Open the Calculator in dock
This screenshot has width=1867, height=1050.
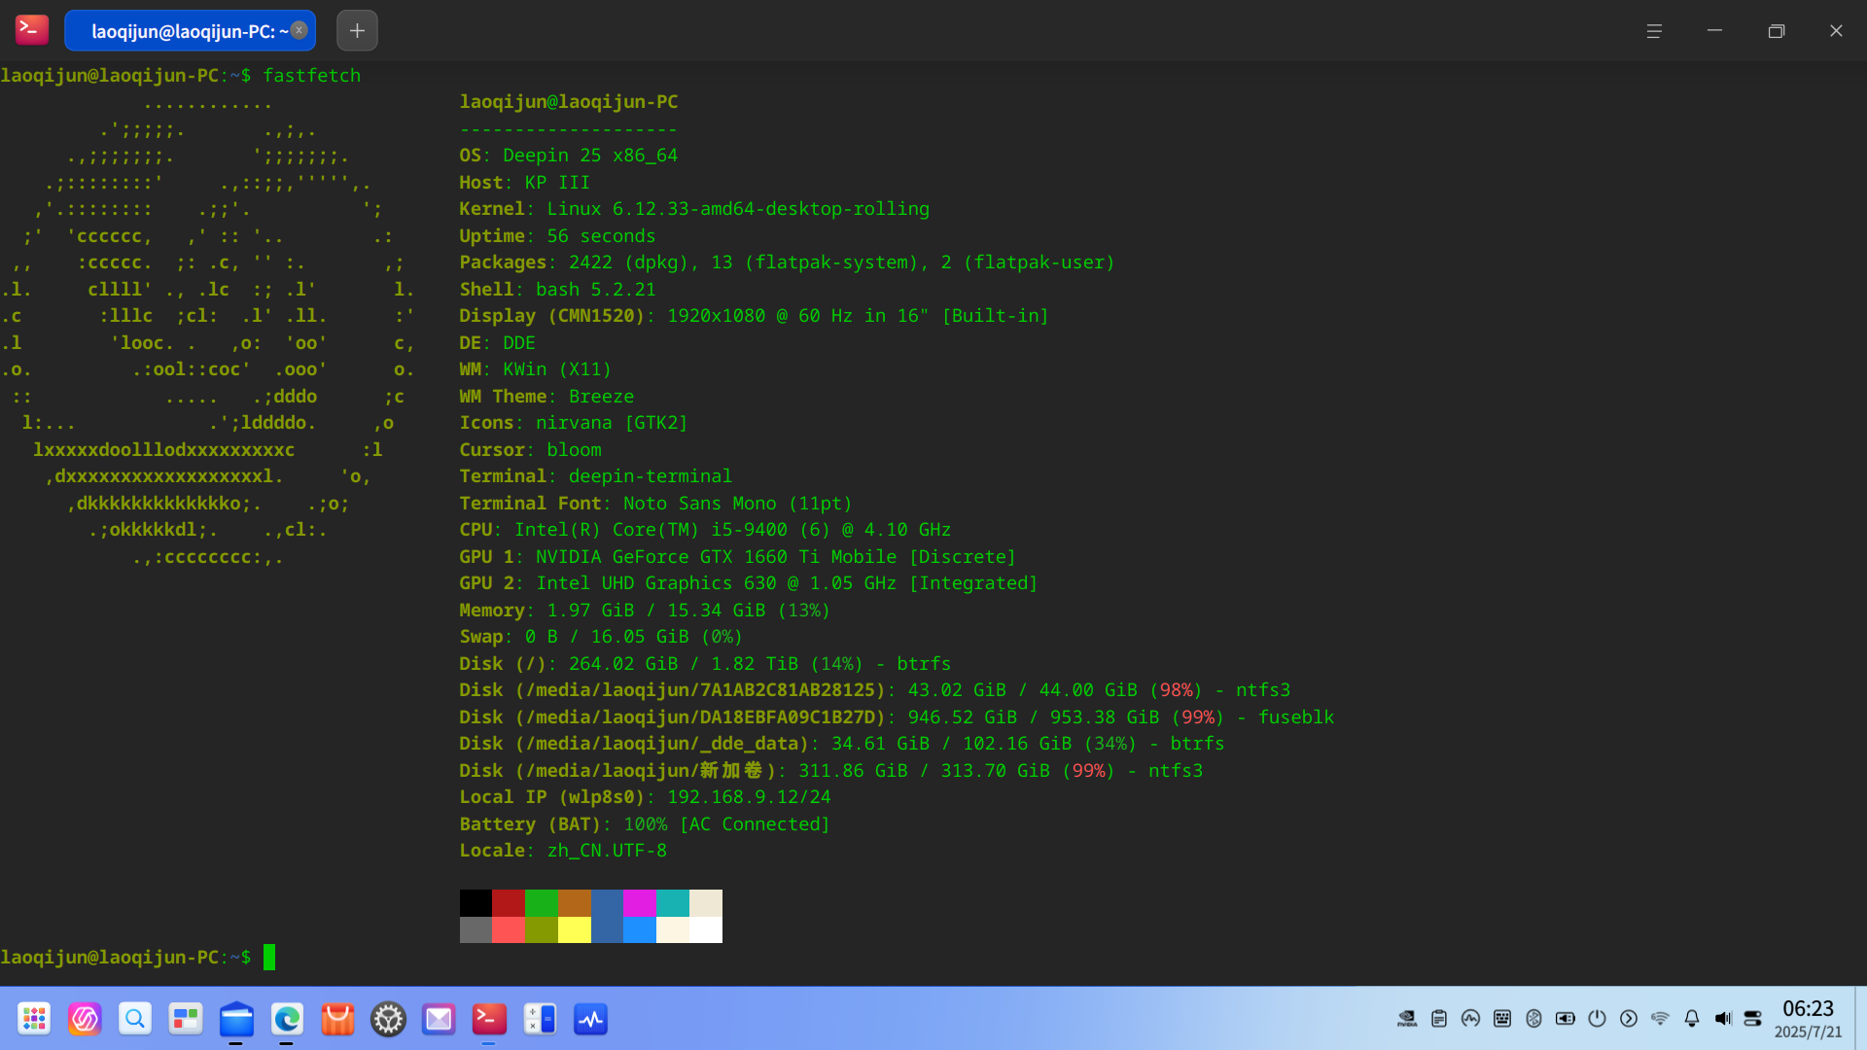540,1019
